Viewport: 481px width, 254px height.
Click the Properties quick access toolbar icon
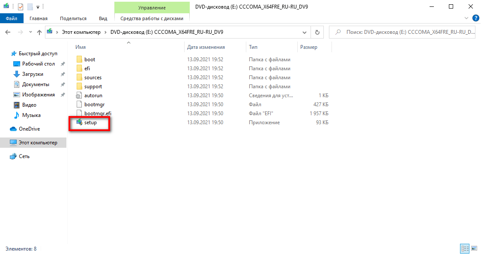click(x=21, y=7)
